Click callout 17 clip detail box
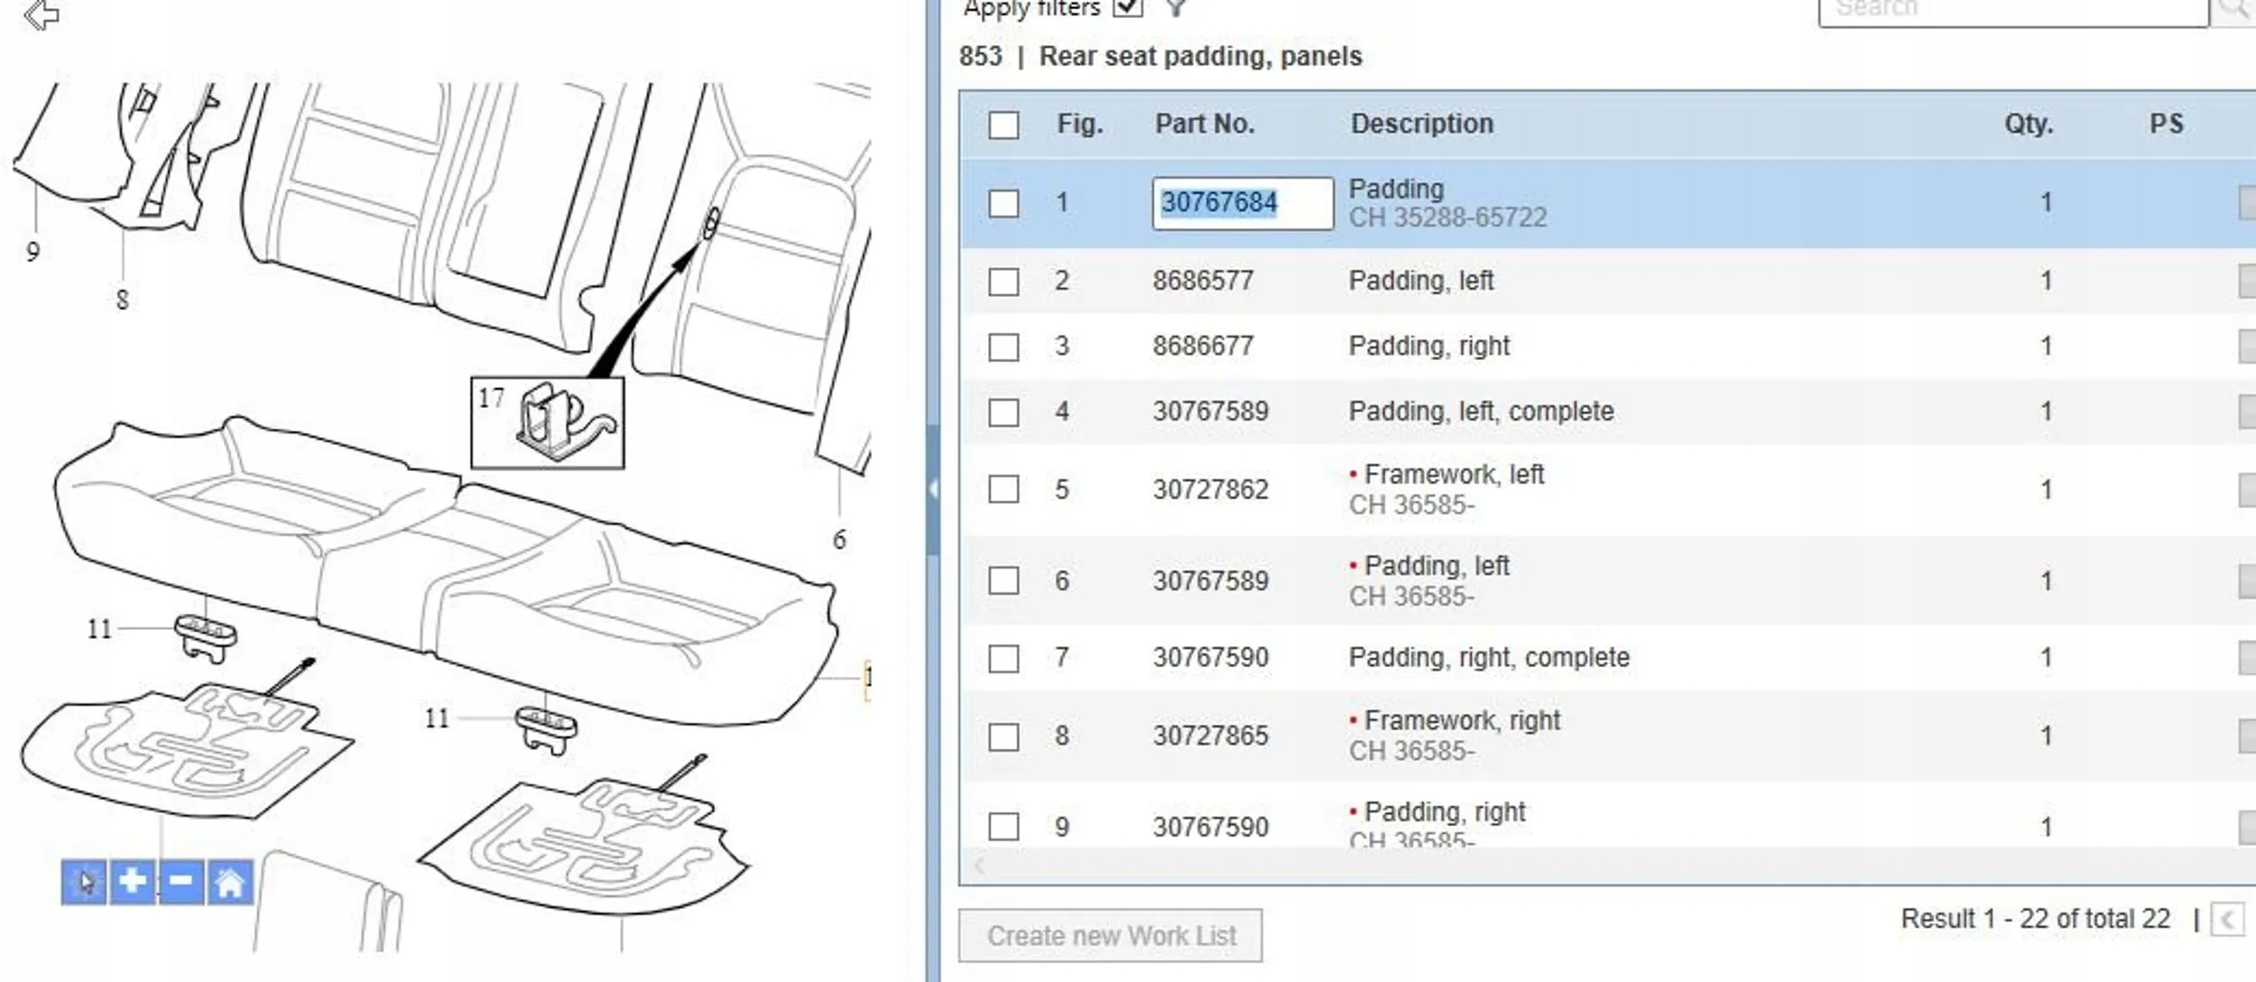2256x982 pixels. coord(547,422)
